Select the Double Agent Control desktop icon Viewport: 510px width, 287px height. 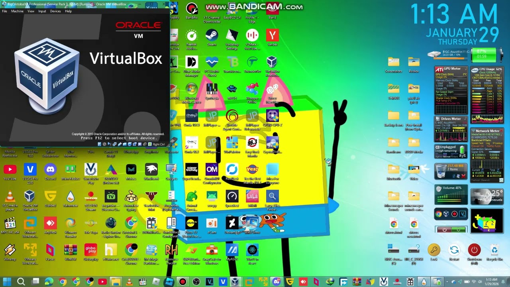click(x=232, y=120)
